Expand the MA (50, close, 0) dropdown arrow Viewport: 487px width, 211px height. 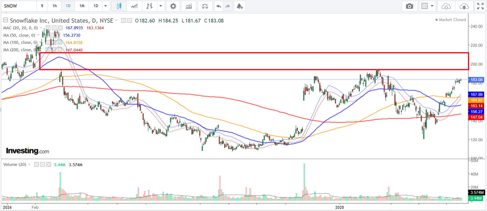pyautogui.click(x=38, y=35)
